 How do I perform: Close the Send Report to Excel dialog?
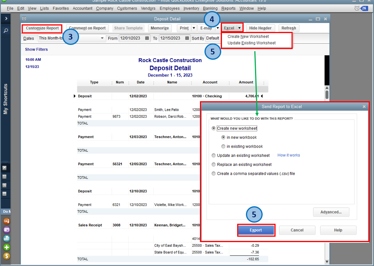click(364, 107)
